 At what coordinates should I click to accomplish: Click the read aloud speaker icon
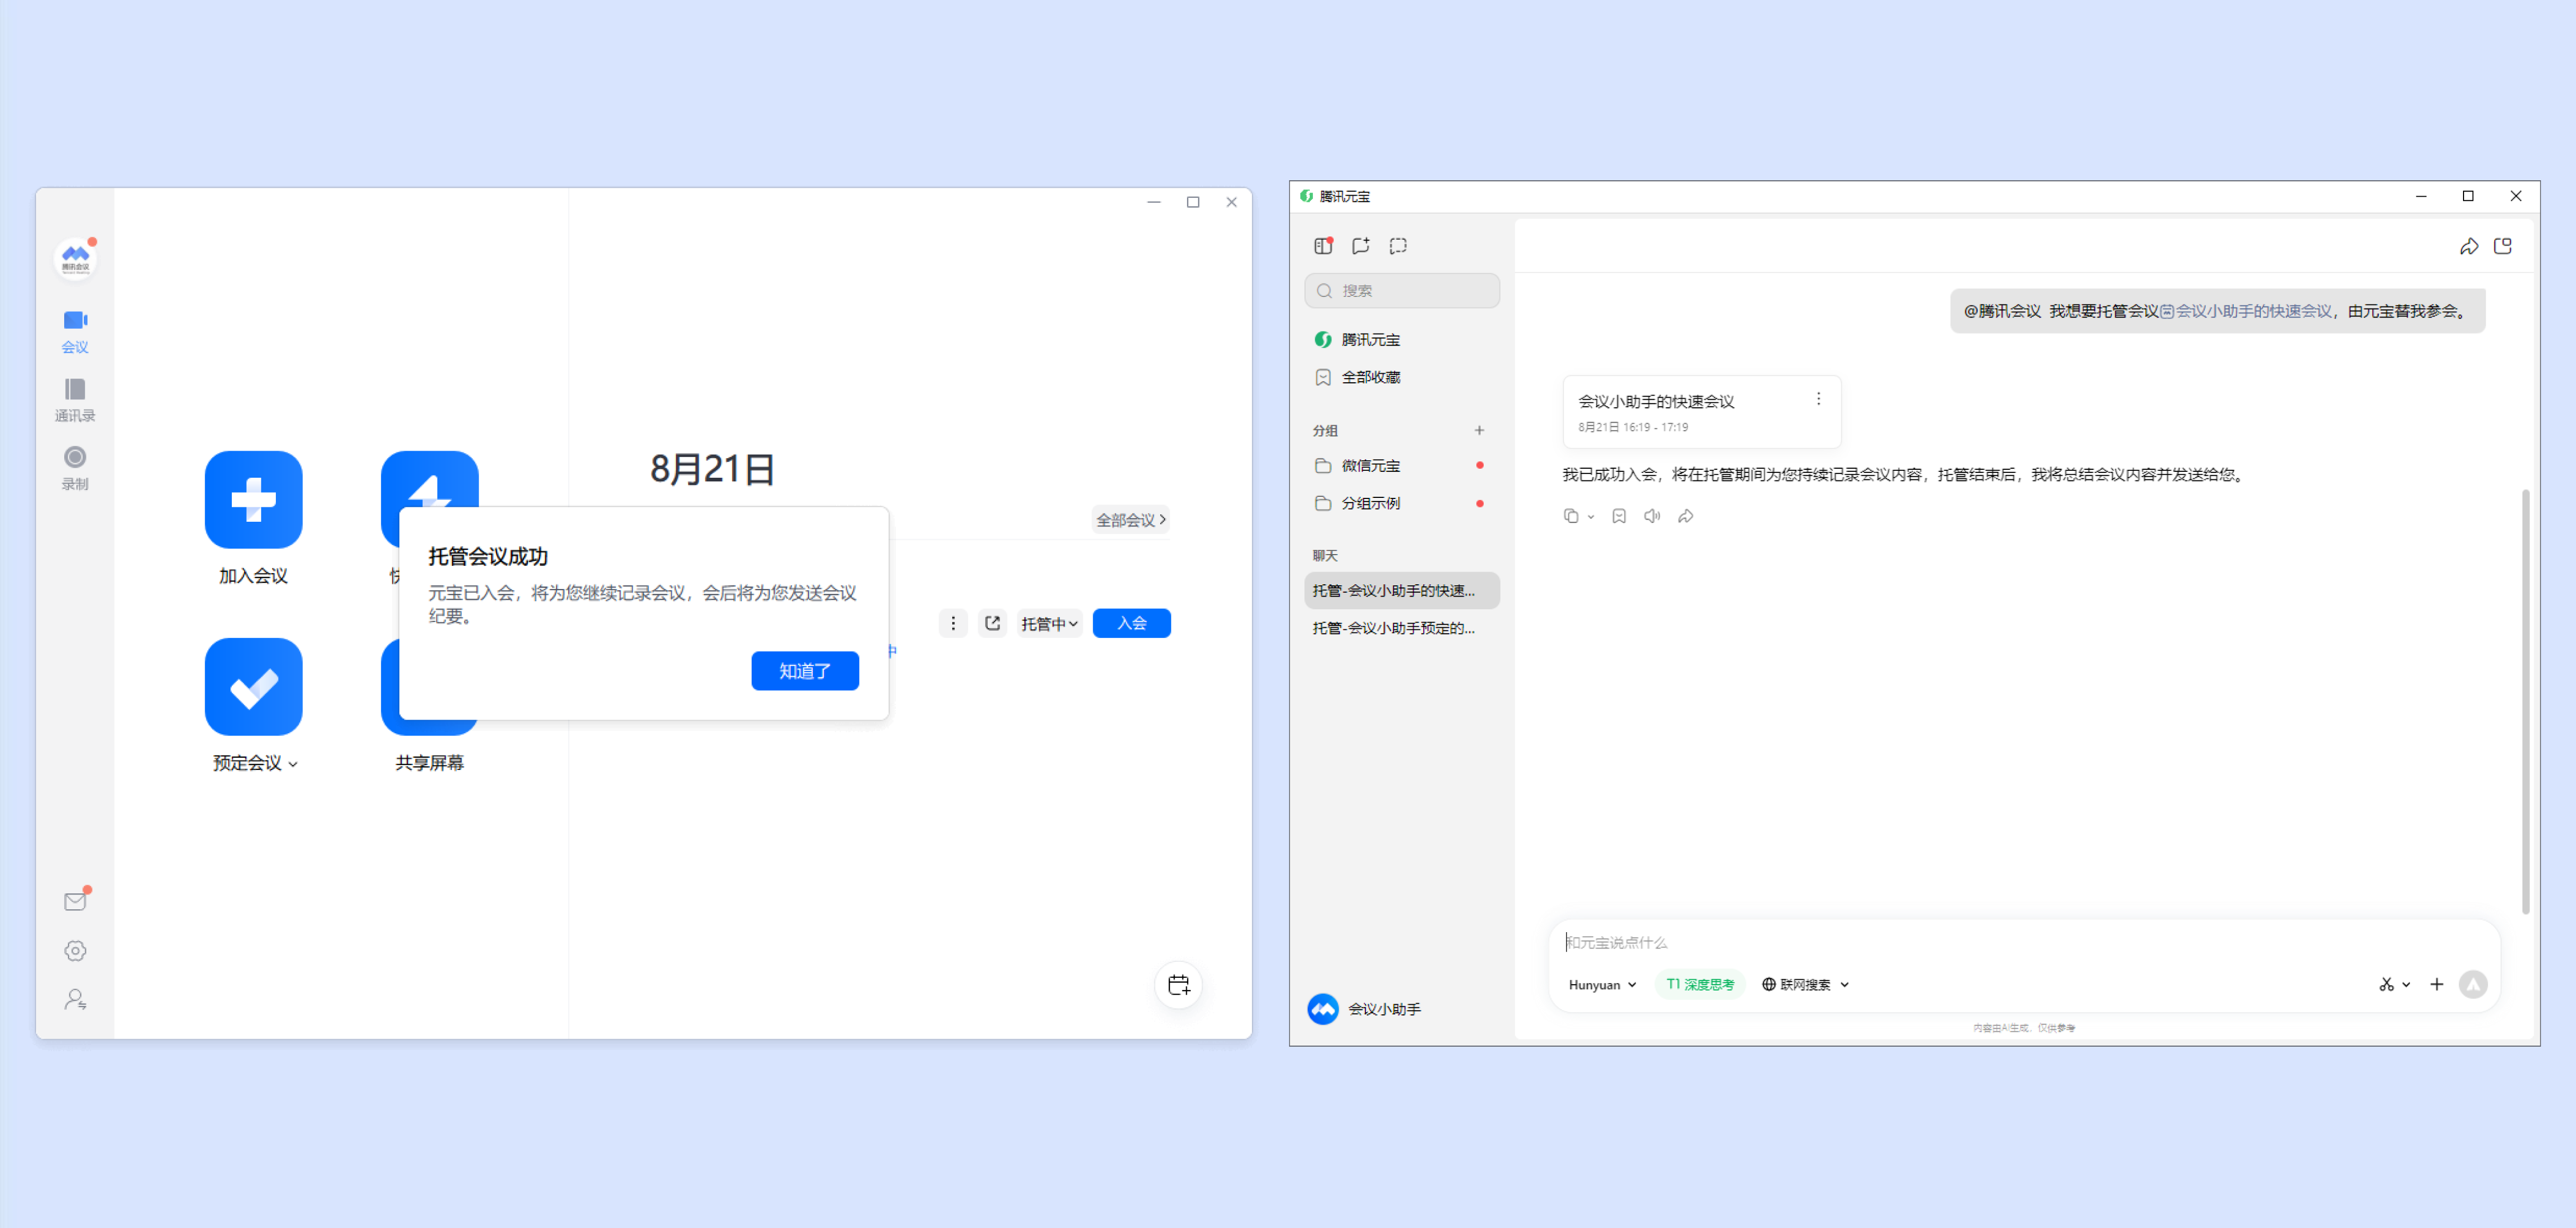click(x=1651, y=515)
